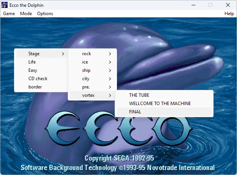Select the FINAL stage
Image resolution: width=237 pixels, height=175 pixels.
164,112
